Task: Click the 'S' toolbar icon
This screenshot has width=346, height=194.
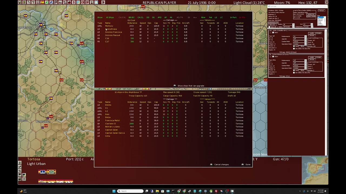Action: pyautogui.click(x=74, y=2)
